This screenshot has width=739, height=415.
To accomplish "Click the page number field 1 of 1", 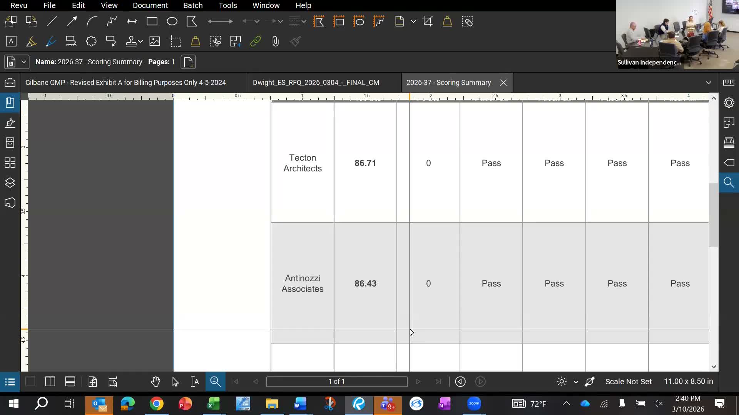I will 336,382.
